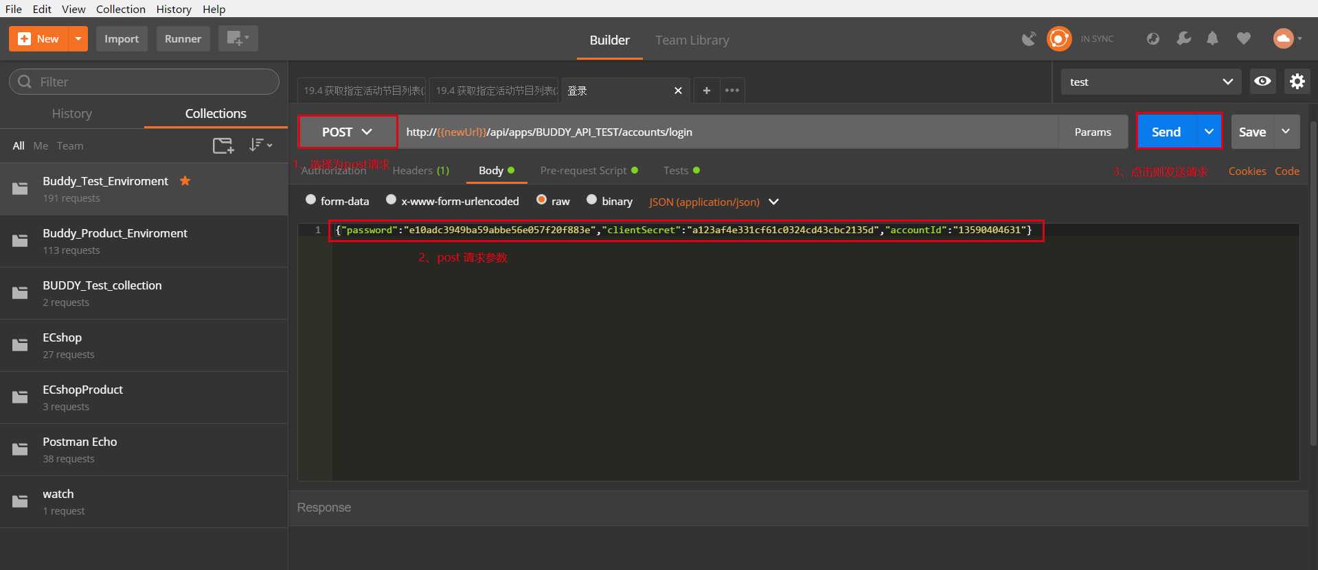Open the tab options ellipsis menu
Viewport: 1318px width, 570px height.
click(x=732, y=91)
